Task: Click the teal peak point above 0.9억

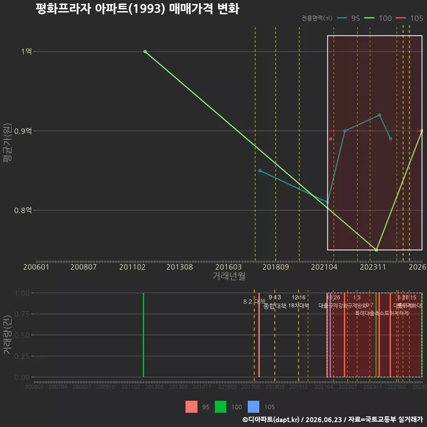Action: [379, 115]
